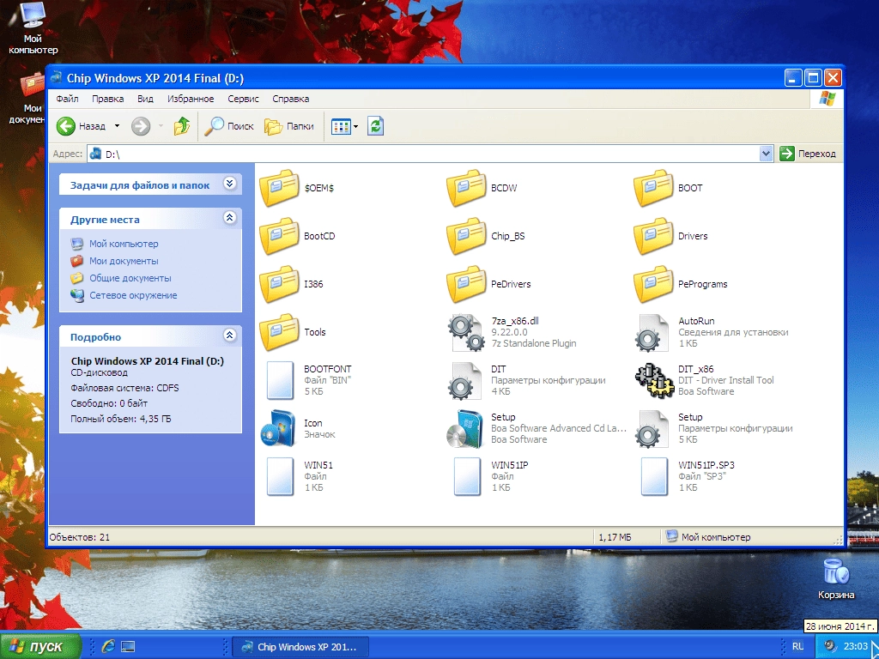The width and height of the screenshot is (879, 659).
Task: Select the Drivers folder icon
Action: pyautogui.click(x=653, y=236)
